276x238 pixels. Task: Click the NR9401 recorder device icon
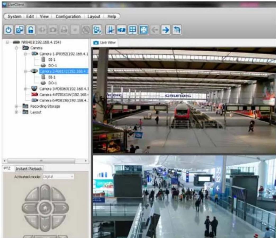coord(16,42)
